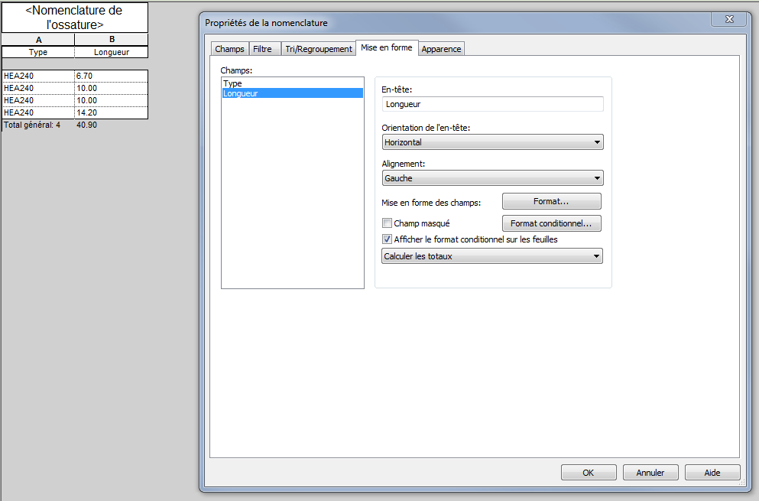Image resolution: width=759 pixels, height=501 pixels.
Task: Confirm with the OK button
Action: tap(588, 473)
